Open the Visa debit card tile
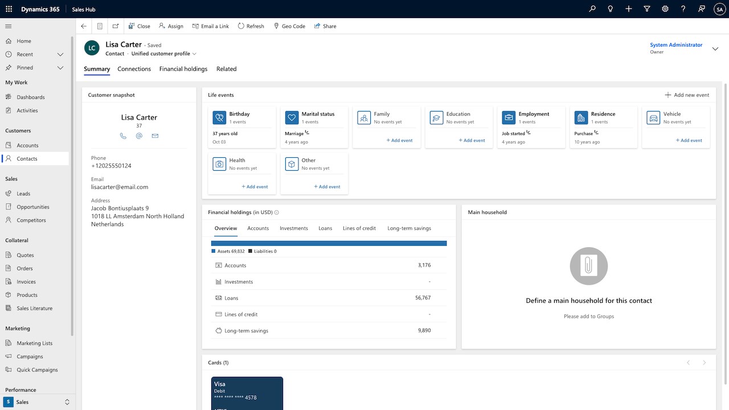729x410 pixels. pyautogui.click(x=247, y=393)
